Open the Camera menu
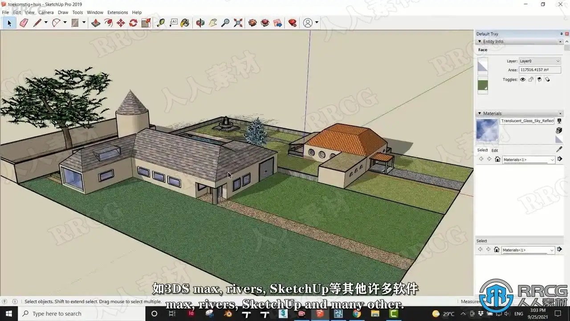The image size is (570, 321). pyautogui.click(x=46, y=12)
